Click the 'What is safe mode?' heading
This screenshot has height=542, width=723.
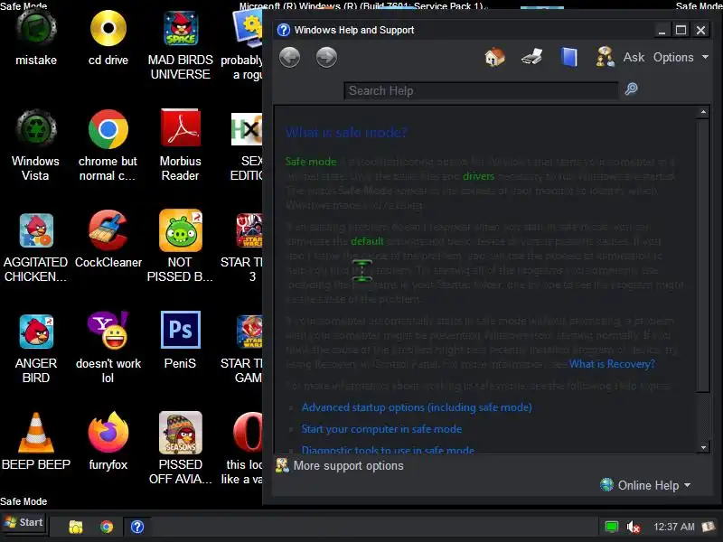[346, 133]
